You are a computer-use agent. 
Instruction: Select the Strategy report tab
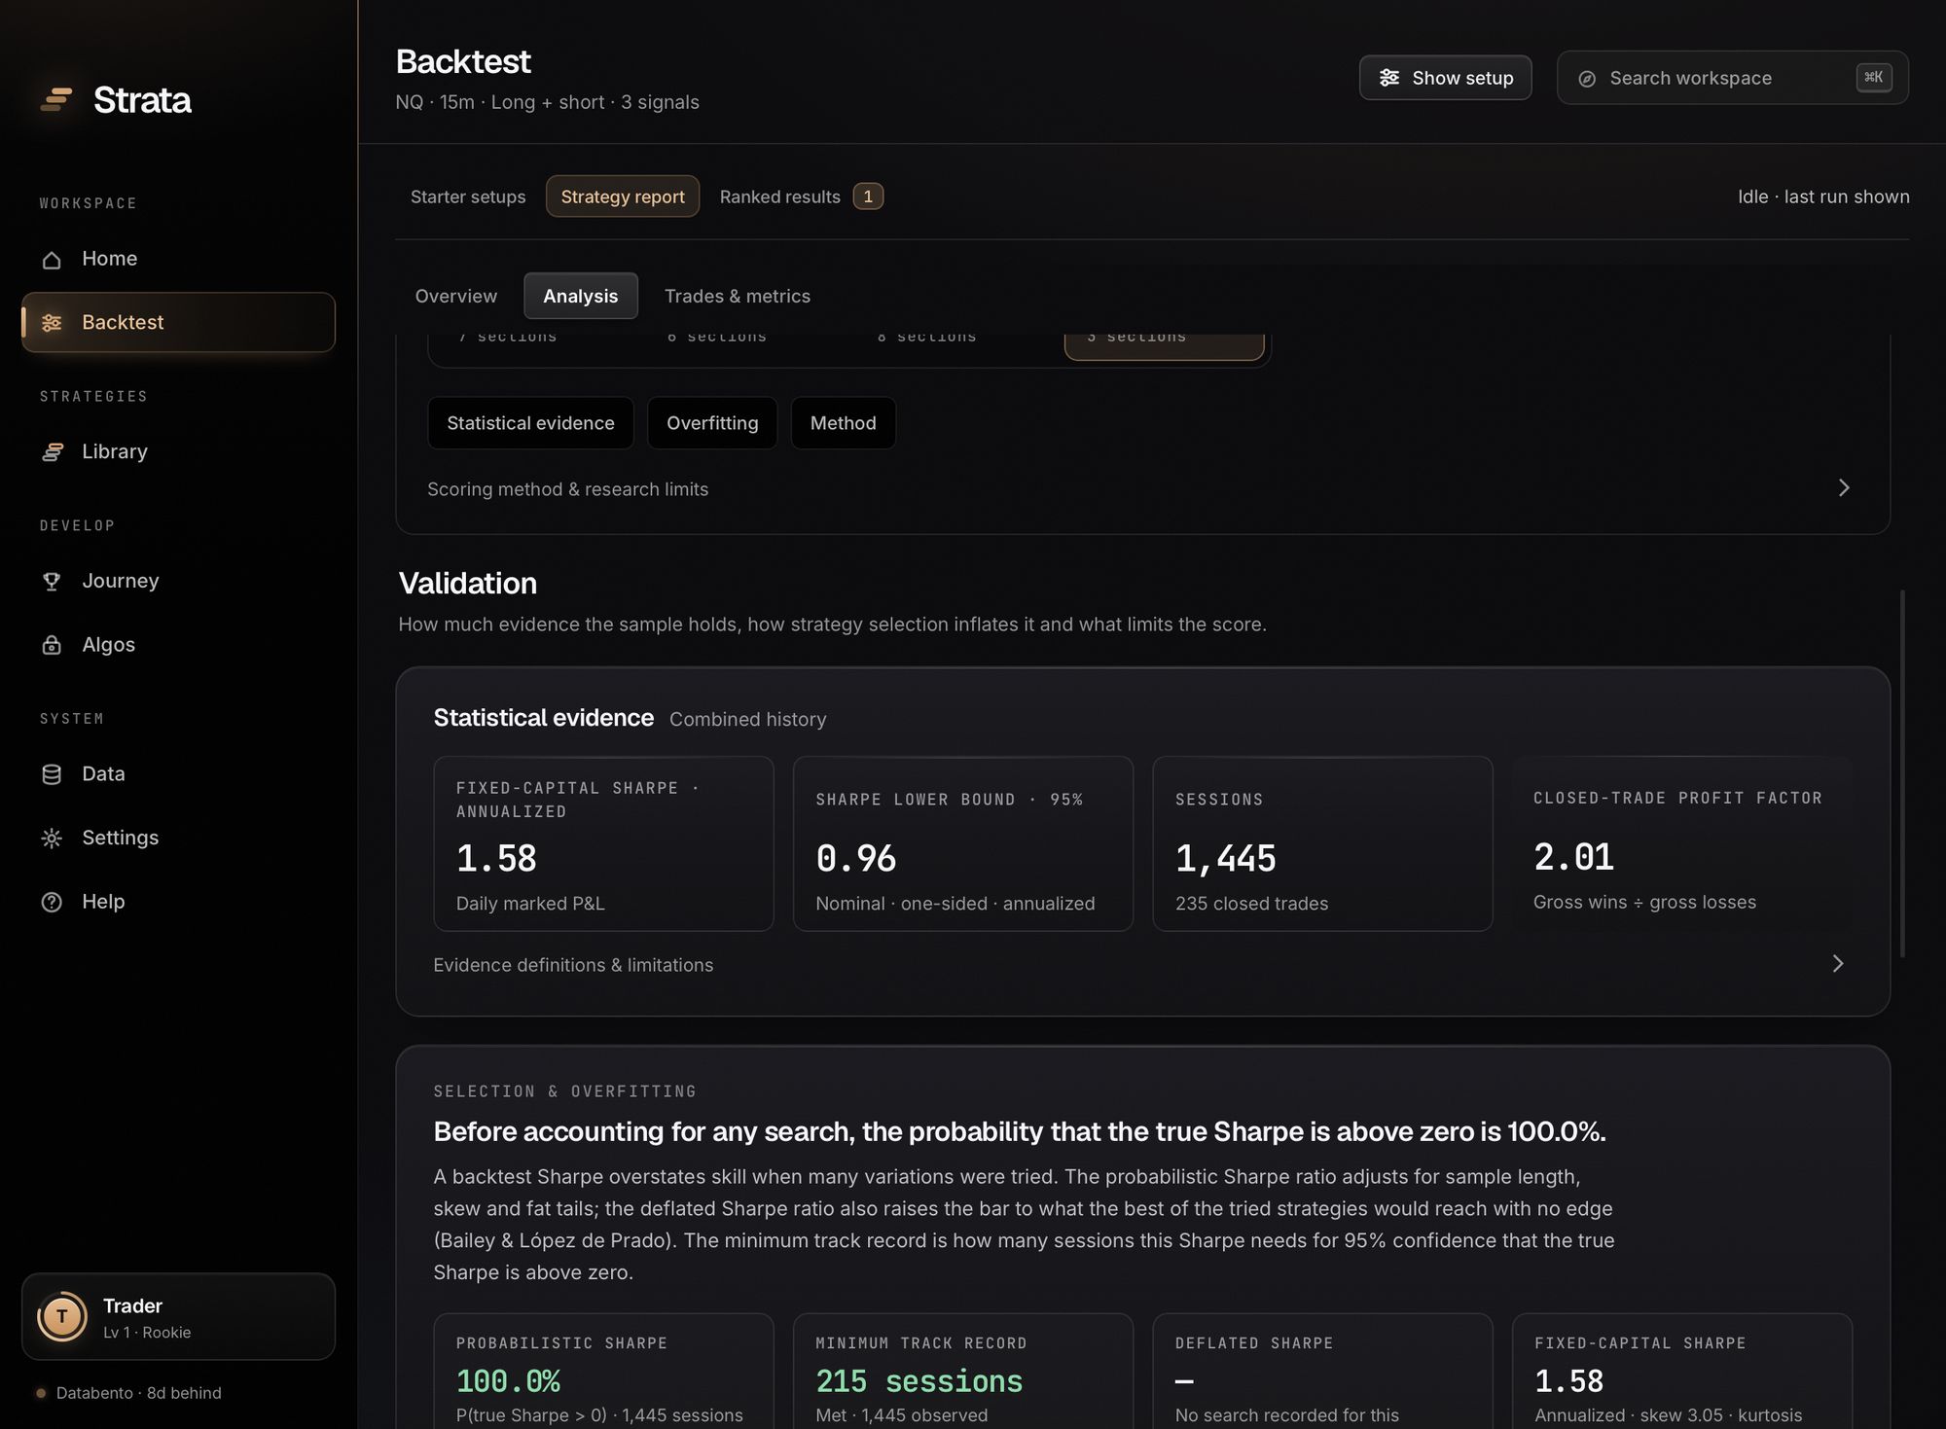point(623,196)
